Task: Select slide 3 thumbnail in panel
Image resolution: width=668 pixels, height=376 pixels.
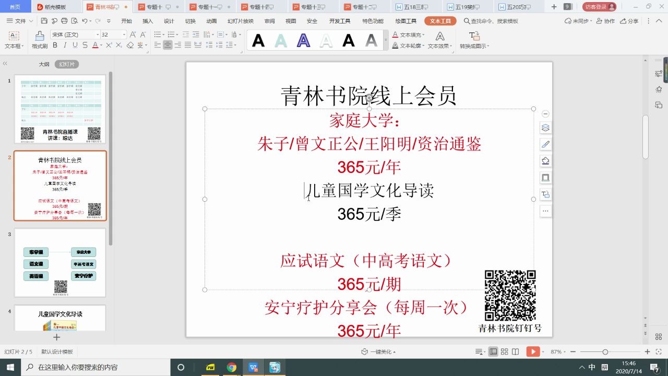Action: [60, 263]
